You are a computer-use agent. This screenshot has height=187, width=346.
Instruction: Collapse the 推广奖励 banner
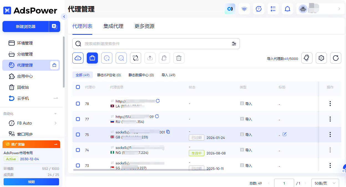click(56, 144)
